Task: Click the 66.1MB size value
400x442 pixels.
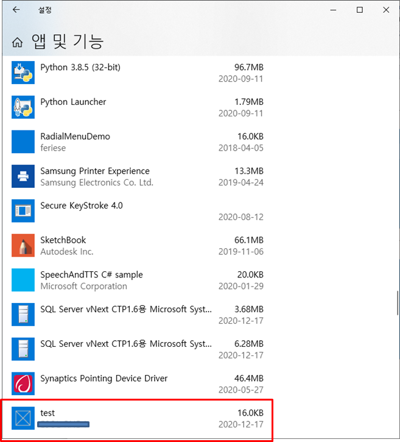Action: click(x=249, y=240)
